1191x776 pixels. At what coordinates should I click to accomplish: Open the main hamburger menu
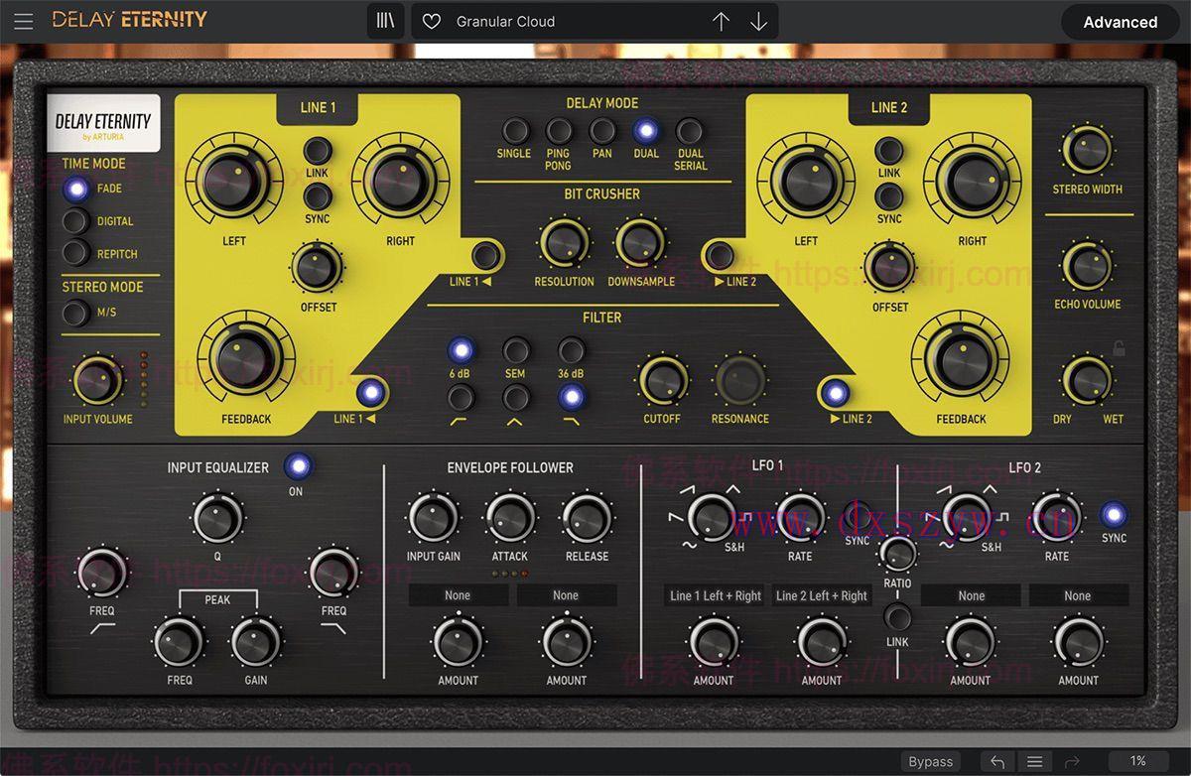(x=24, y=21)
